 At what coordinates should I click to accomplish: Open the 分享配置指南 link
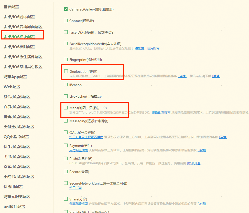pos(79,204)
